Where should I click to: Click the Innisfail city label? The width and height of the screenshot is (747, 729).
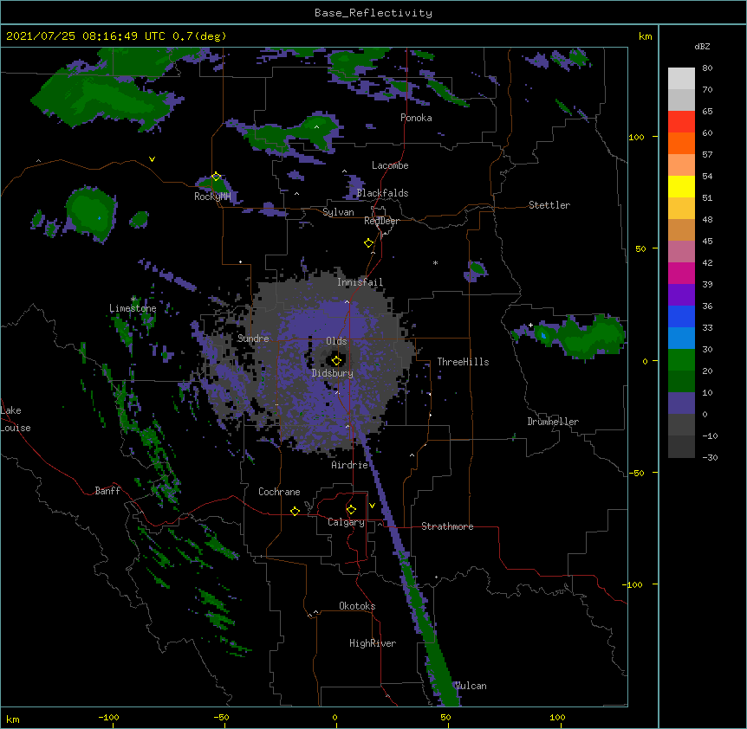361,282
